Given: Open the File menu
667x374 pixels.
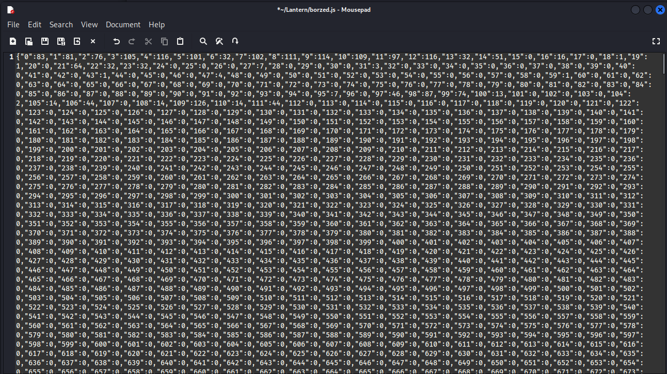Looking at the screenshot, I should tap(13, 25).
